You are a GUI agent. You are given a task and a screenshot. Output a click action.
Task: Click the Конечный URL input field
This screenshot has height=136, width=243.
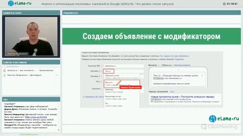click(124, 66)
